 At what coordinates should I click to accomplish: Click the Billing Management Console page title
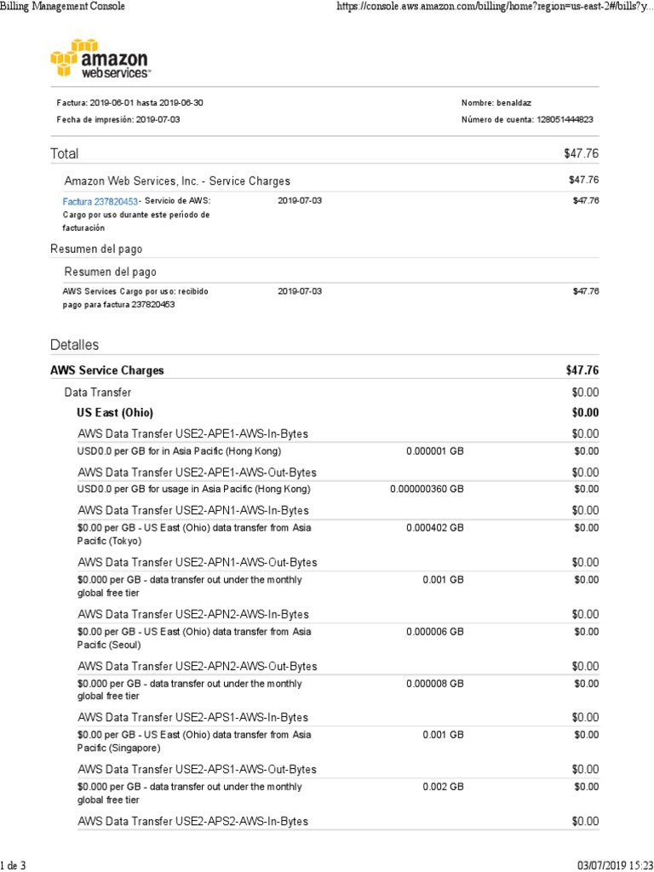click(x=62, y=7)
